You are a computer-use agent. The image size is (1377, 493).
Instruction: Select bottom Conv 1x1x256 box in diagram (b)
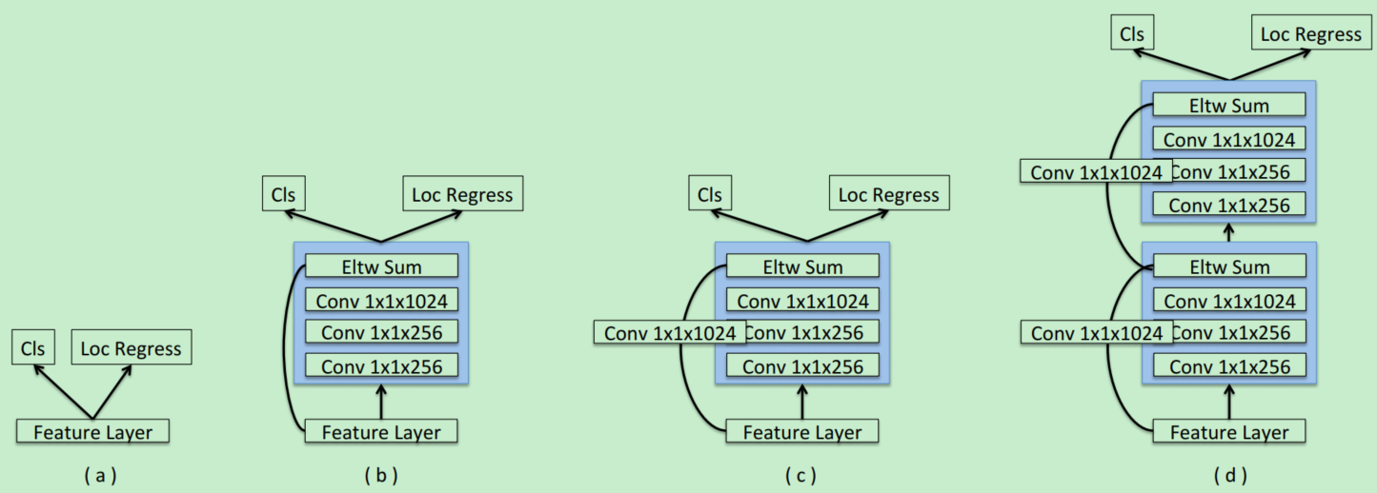(x=381, y=366)
